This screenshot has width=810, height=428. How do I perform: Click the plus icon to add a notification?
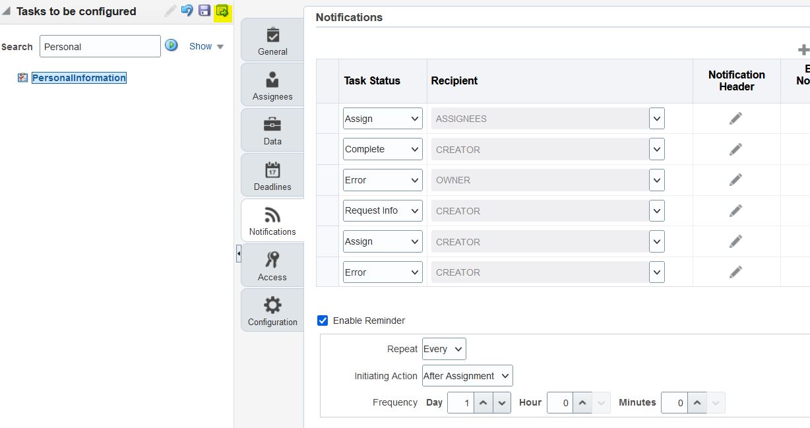pyautogui.click(x=803, y=49)
